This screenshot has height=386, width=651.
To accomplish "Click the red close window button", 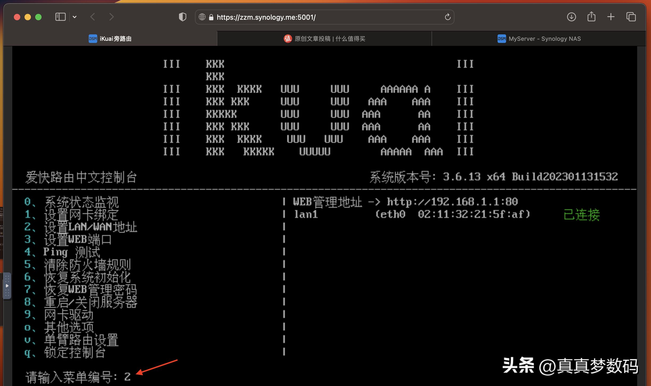I will click(17, 17).
